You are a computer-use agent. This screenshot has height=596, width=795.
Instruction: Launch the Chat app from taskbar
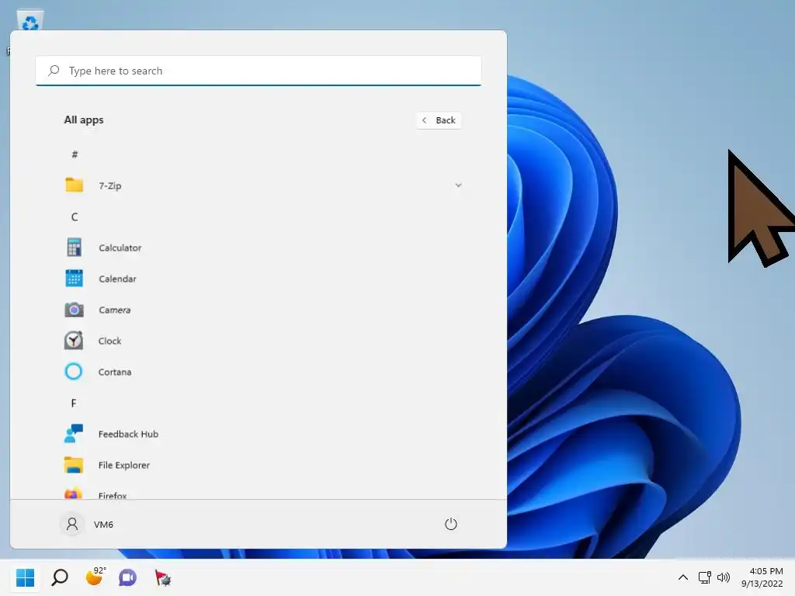point(128,577)
